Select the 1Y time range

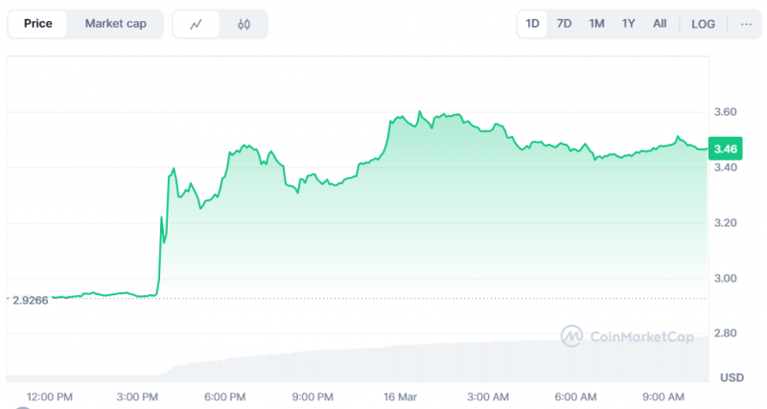[629, 24]
